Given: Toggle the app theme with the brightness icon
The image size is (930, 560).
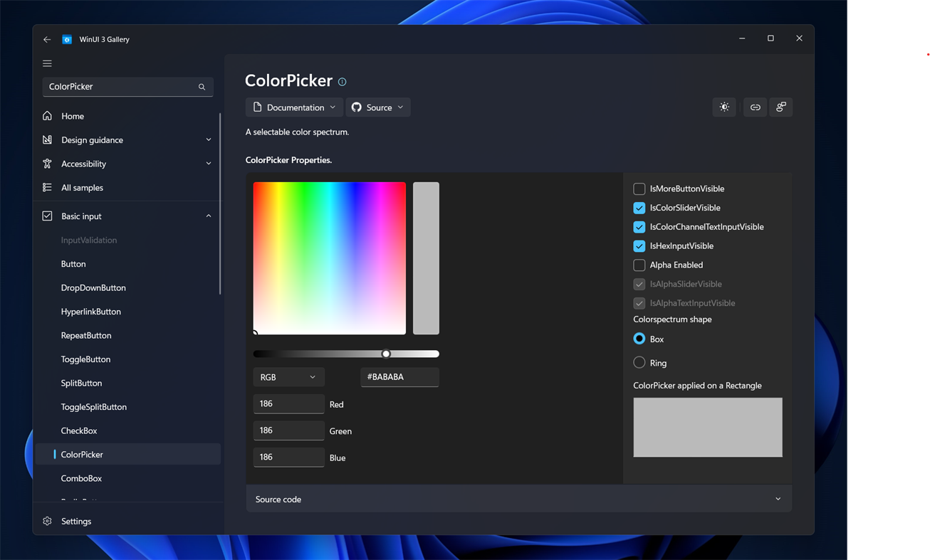Looking at the screenshot, I should (x=724, y=107).
